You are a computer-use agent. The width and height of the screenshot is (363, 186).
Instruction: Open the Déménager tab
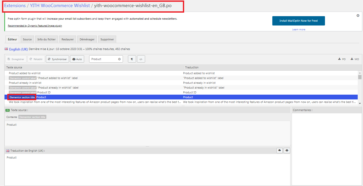pyautogui.click(x=87, y=39)
